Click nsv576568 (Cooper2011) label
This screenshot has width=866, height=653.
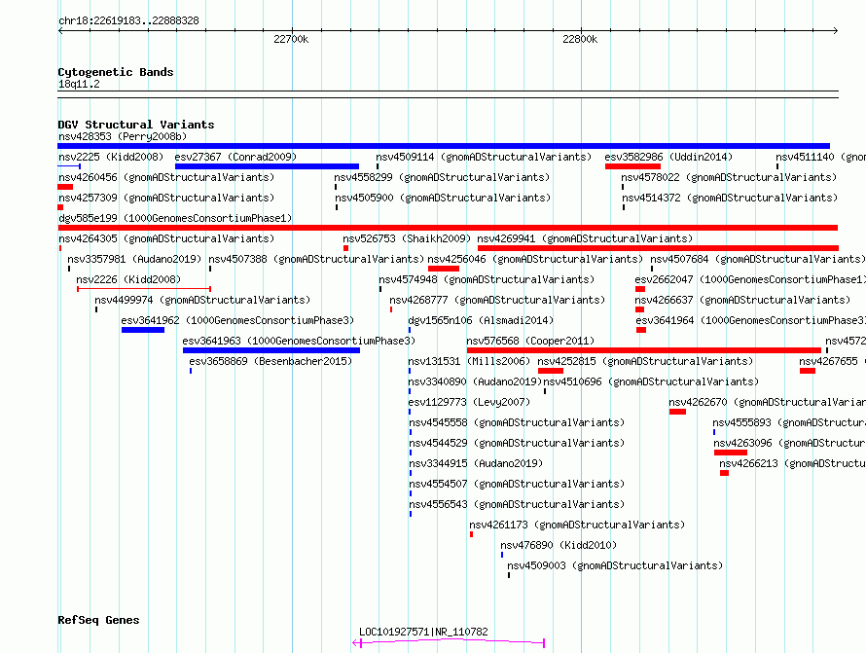pyautogui.click(x=530, y=341)
